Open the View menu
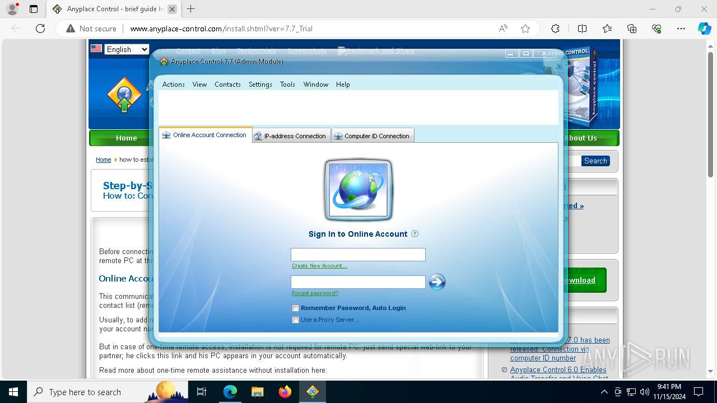This screenshot has width=717, height=403. coord(199,85)
